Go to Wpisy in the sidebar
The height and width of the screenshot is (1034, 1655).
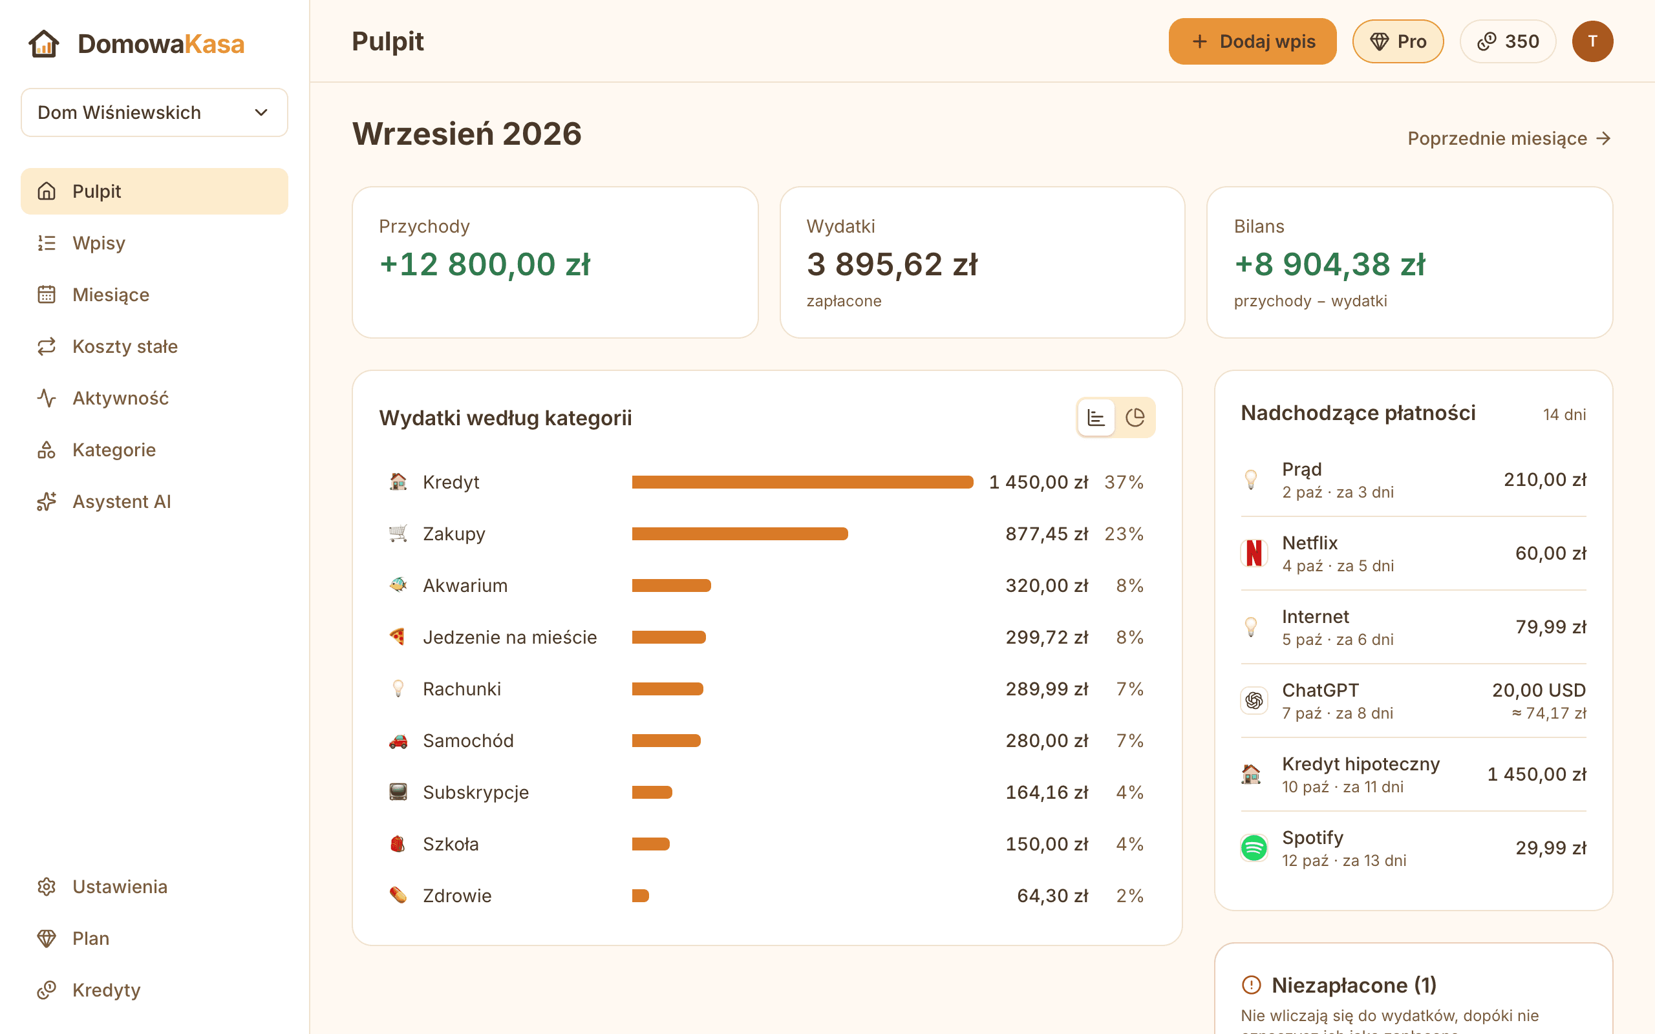[154, 243]
